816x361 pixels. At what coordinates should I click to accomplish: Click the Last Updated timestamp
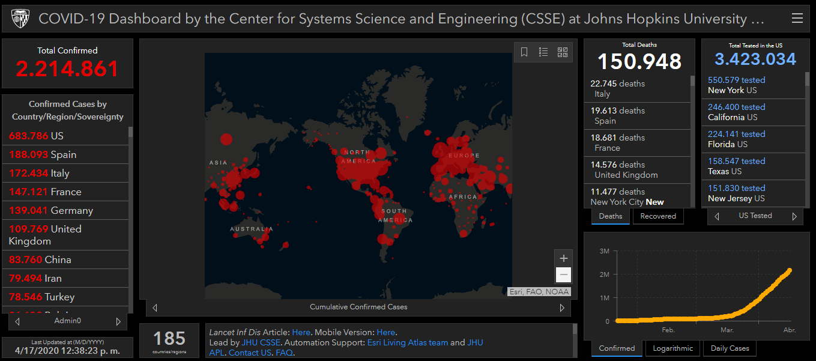67,350
